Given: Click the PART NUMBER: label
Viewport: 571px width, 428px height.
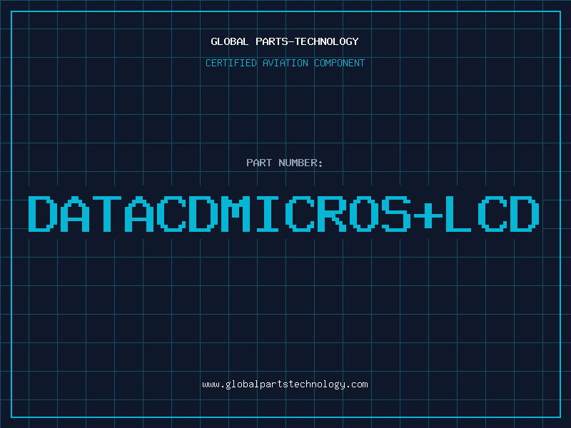Looking at the screenshot, I should click(x=285, y=163).
